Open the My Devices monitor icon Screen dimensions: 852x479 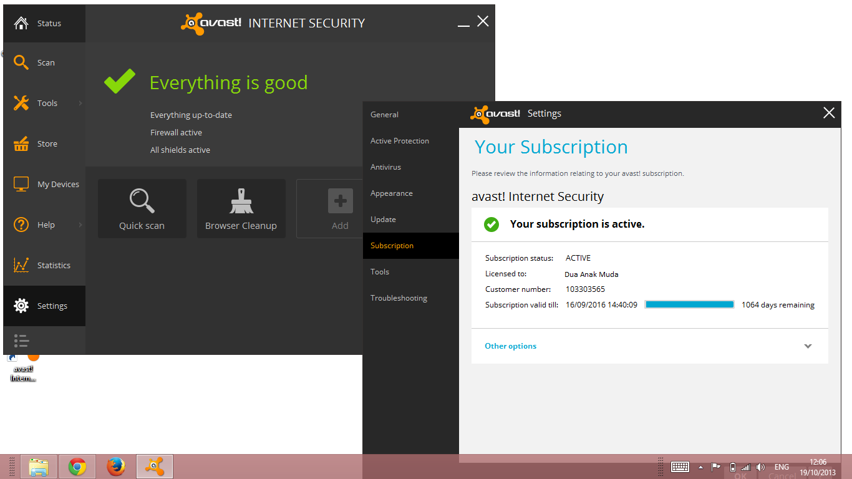click(21, 184)
